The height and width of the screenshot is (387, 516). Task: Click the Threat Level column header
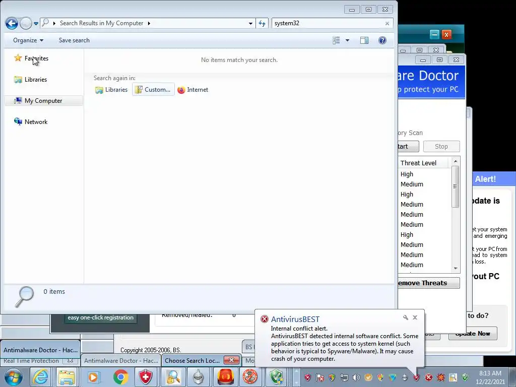click(x=423, y=163)
